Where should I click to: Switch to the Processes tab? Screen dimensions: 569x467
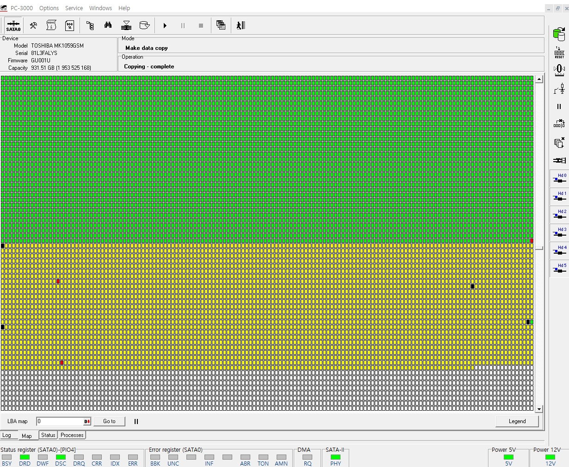tap(72, 435)
